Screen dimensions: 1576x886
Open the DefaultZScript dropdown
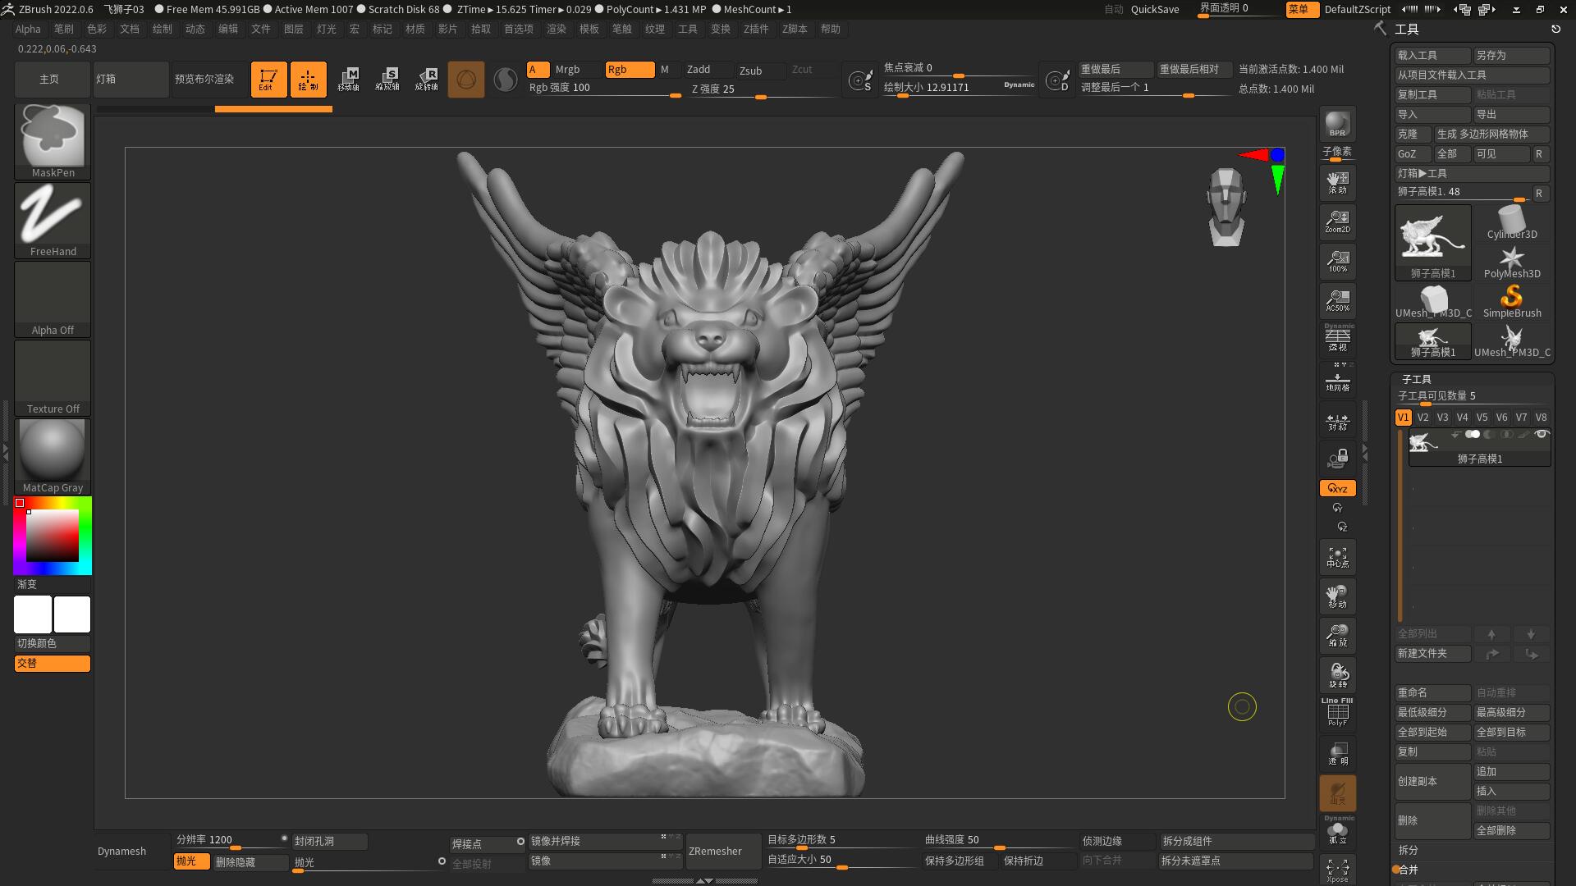tap(1358, 9)
